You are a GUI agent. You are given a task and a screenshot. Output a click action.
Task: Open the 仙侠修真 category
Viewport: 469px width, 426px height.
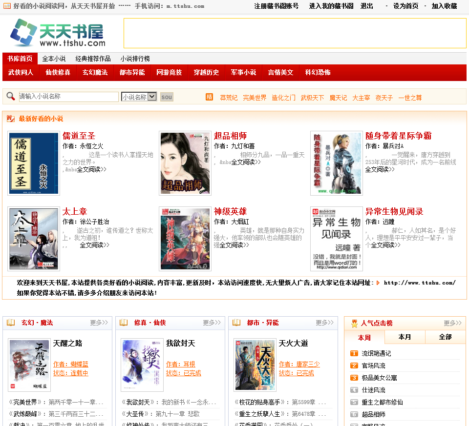coord(58,72)
